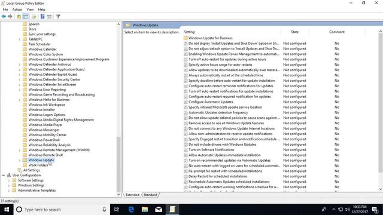Click policy icon beside Configure Automatic Updates
383x215 pixels.
pos(186,102)
